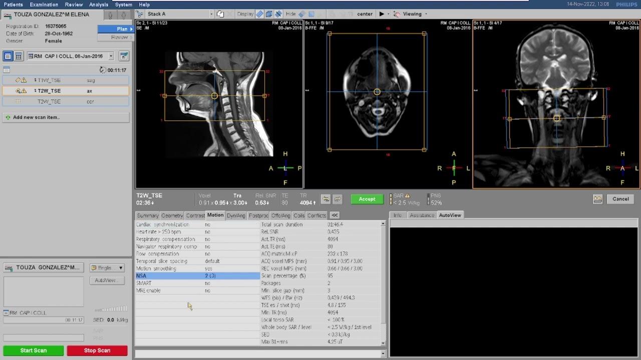This screenshot has width=641, height=360.
Task: Click the center button in toolbar
Action: pyautogui.click(x=365, y=14)
